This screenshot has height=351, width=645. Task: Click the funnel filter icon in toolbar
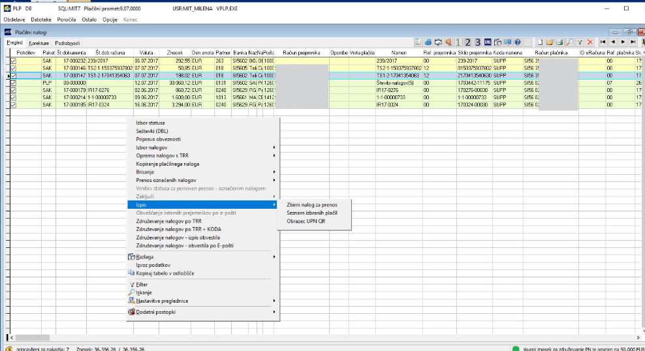point(580,42)
